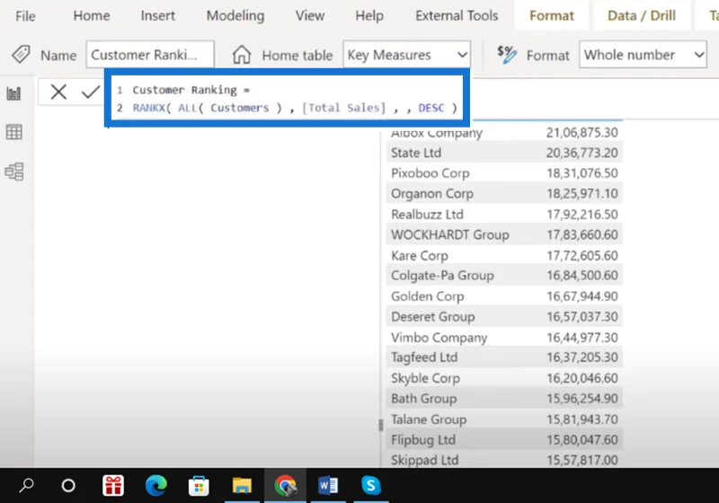The height and width of the screenshot is (503, 719).
Task: Select the Skippad Ltd row
Action: [504, 460]
